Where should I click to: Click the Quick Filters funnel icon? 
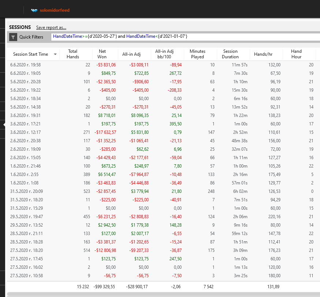13,37
